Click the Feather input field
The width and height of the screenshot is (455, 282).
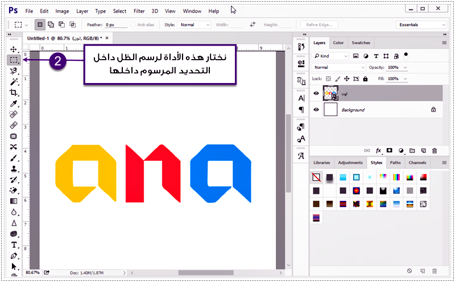[116, 25]
